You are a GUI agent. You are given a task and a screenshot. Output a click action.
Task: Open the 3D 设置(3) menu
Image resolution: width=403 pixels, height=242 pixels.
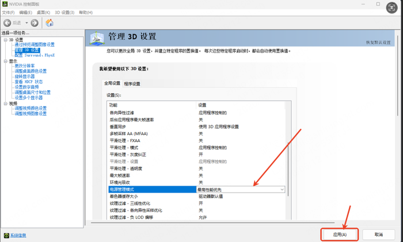(x=64, y=12)
